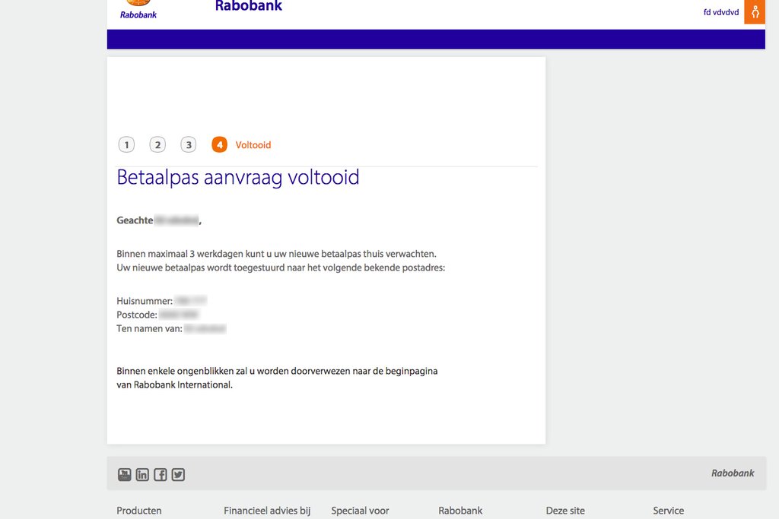Open the Financieel advies bij footer section

pyautogui.click(x=267, y=511)
